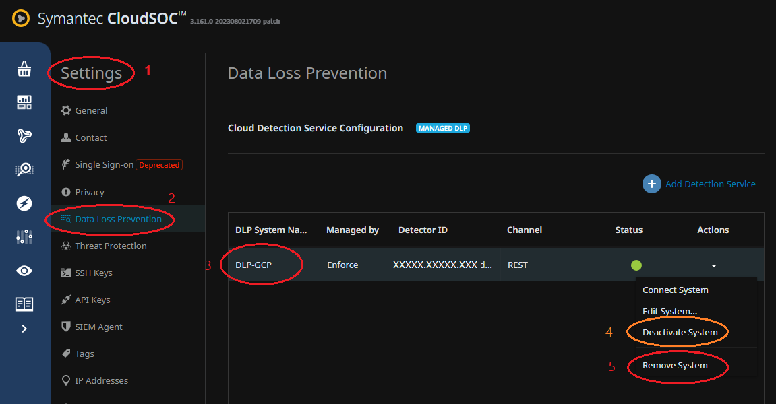Open the sliders controls icon in sidebar
The width and height of the screenshot is (776, 404).
click(24, 237)
